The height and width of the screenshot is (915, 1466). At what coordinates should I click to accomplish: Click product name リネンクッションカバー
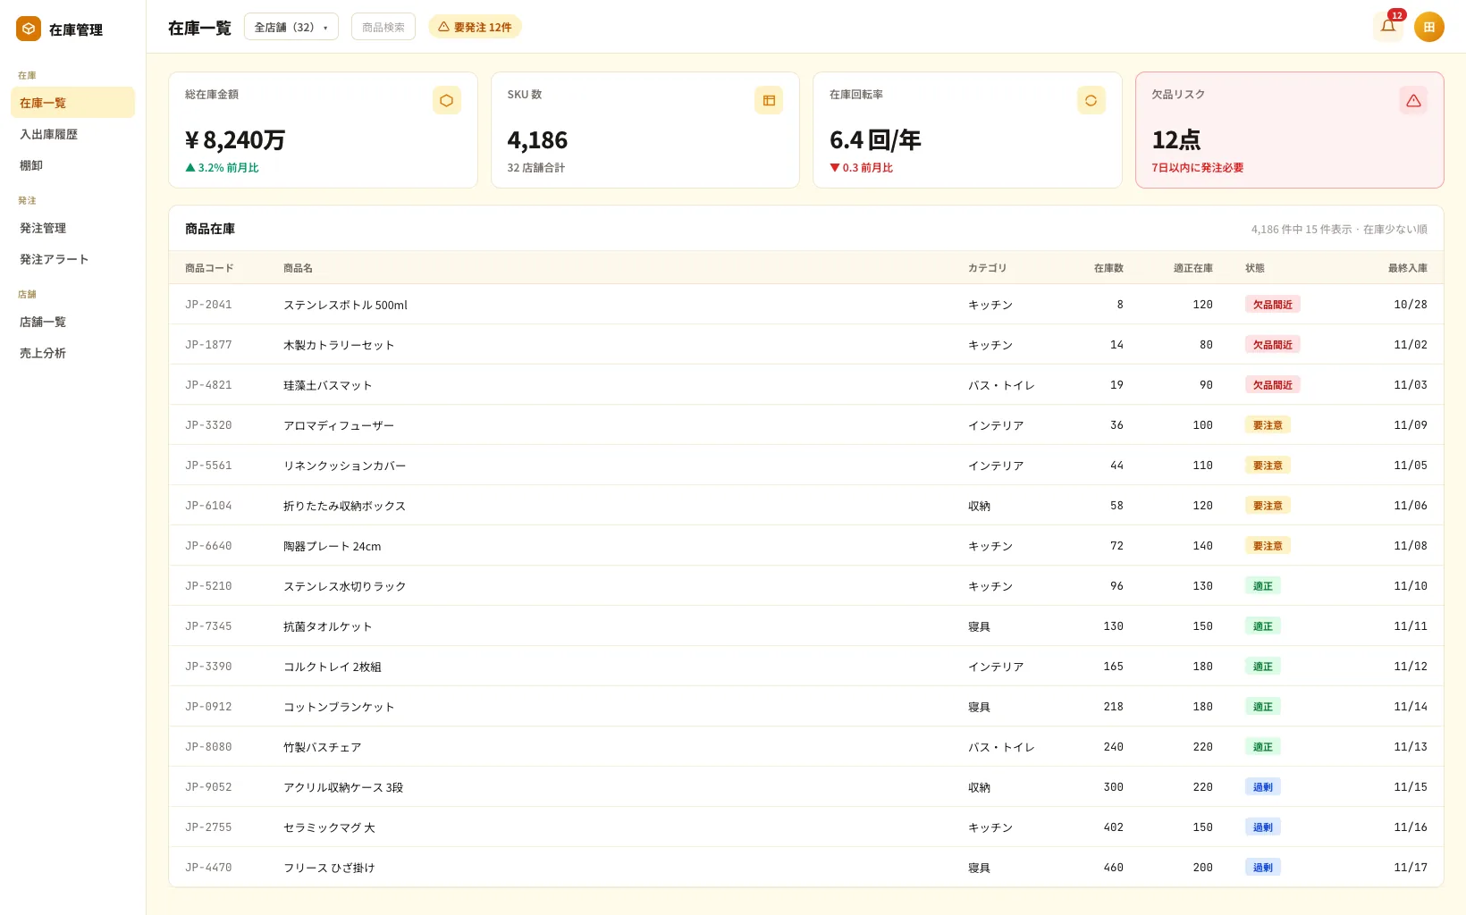(344, 466)
